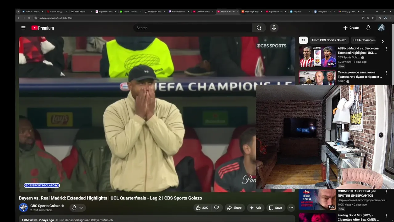
Task: Switch to the 1408 (2007) tab
Action: (154, 11)
